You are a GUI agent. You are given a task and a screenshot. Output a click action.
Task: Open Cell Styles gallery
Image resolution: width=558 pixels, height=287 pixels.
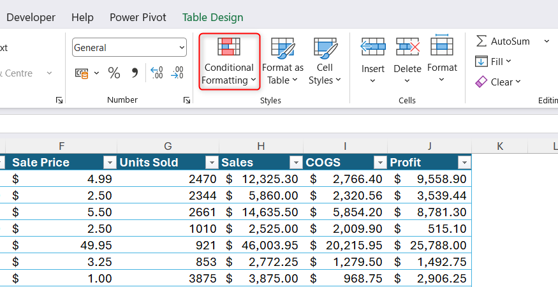pyautogui.click(x=325, y=61)
